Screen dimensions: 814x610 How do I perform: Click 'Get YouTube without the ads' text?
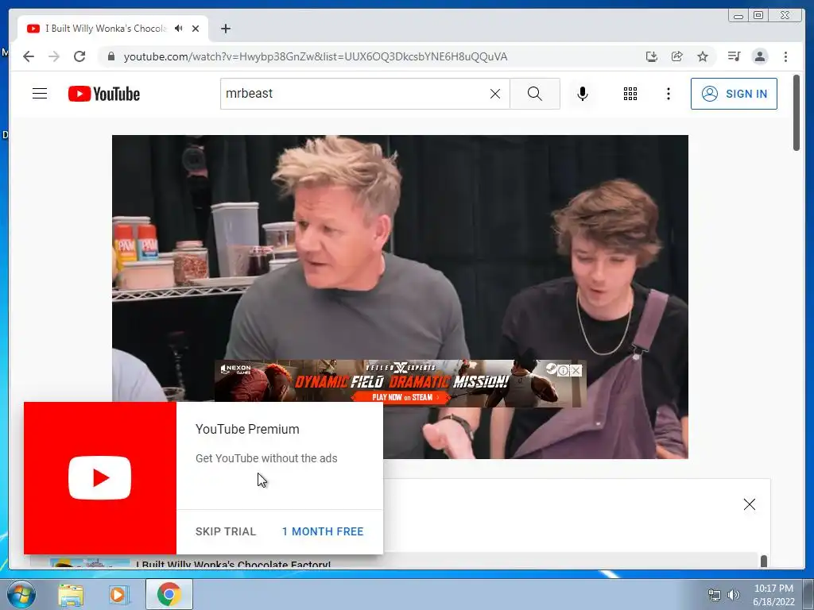point(266,458)
